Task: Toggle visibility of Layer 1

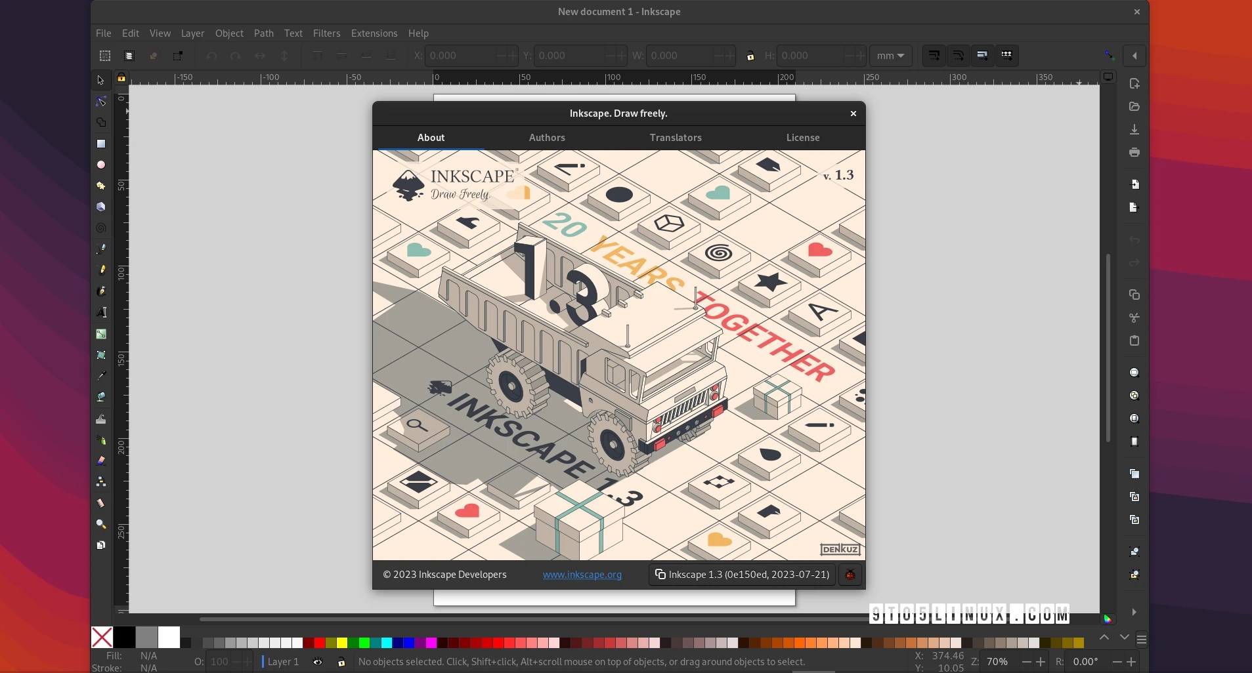Action: pos(318,662)
